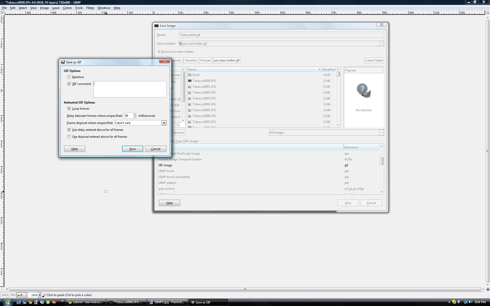
Task: Open the Frame disposal dropdown
Action: point(164,123)
